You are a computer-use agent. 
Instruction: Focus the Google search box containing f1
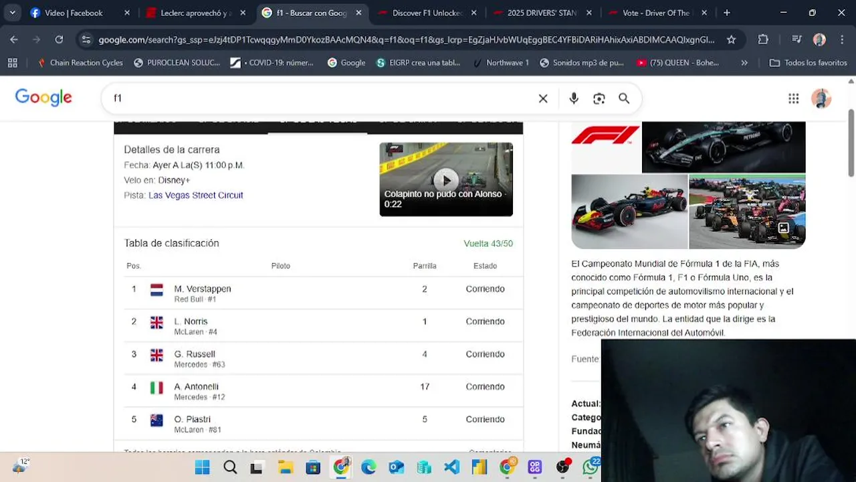(321, 98)
